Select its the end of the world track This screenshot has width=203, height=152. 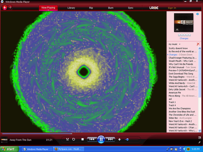(182, 51)
